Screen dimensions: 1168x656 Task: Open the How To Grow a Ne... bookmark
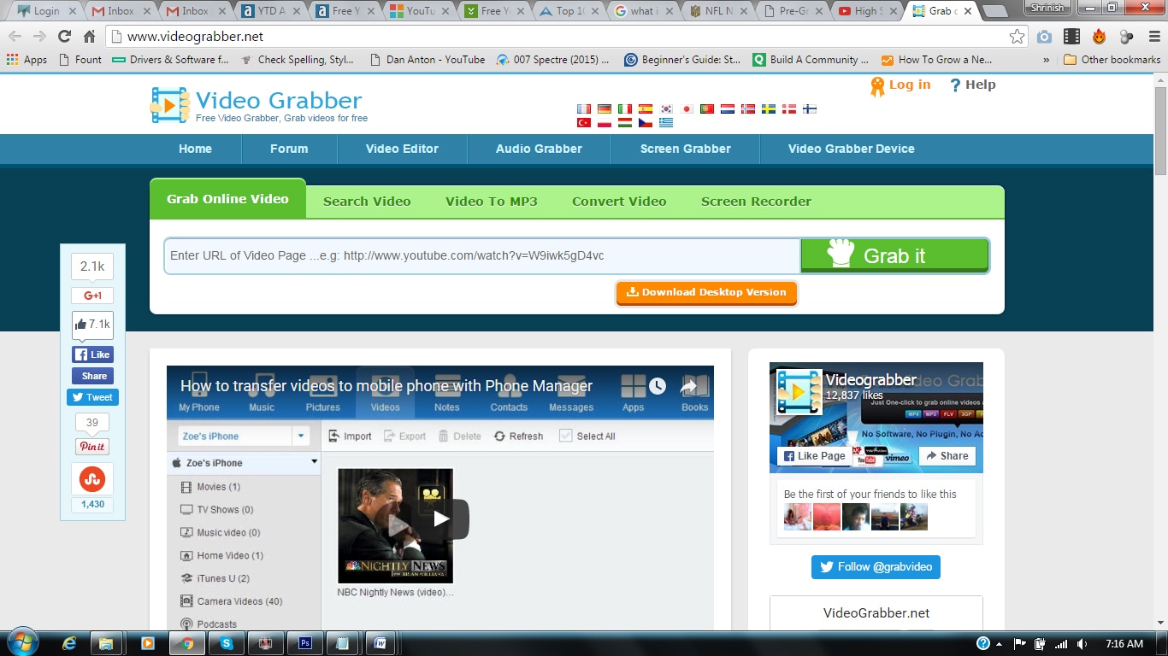coord(937,60)
